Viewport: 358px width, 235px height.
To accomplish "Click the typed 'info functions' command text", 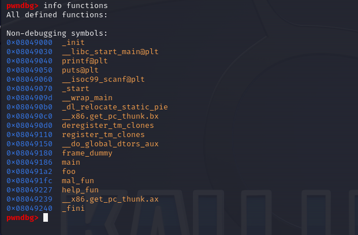I will click(76, 6).
